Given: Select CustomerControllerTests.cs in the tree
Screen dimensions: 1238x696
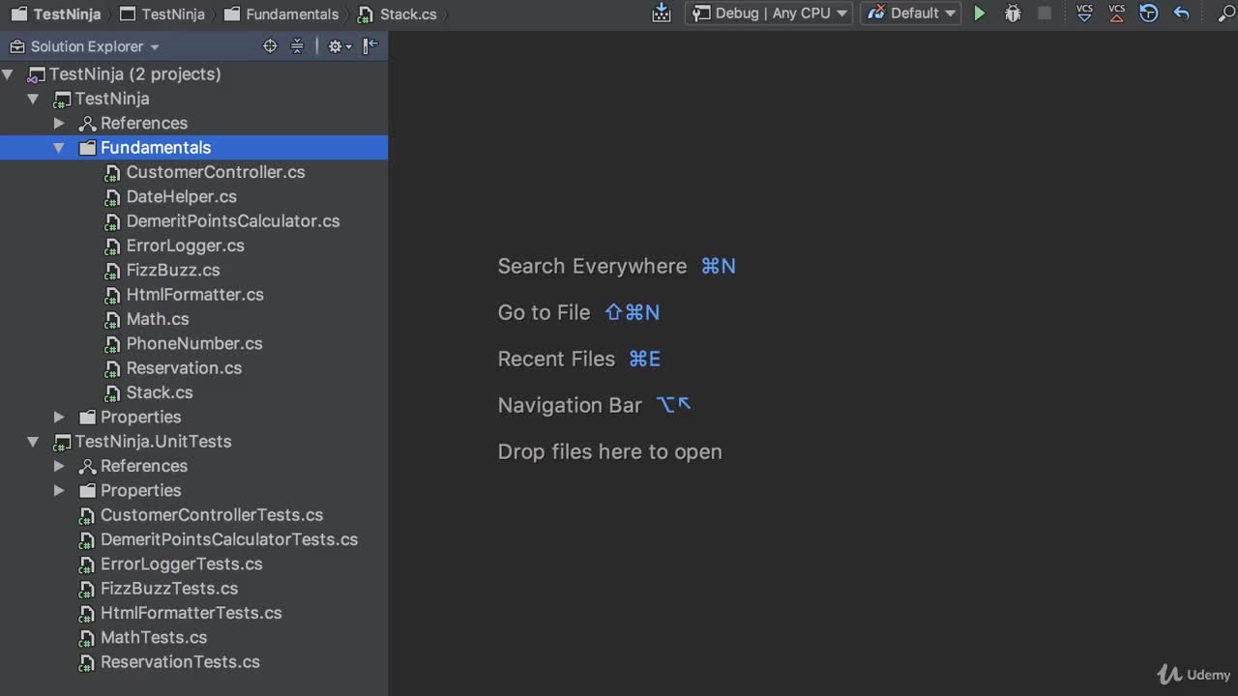Looking at the screenshot, I should pyautogui.click(x=212, y=515).
